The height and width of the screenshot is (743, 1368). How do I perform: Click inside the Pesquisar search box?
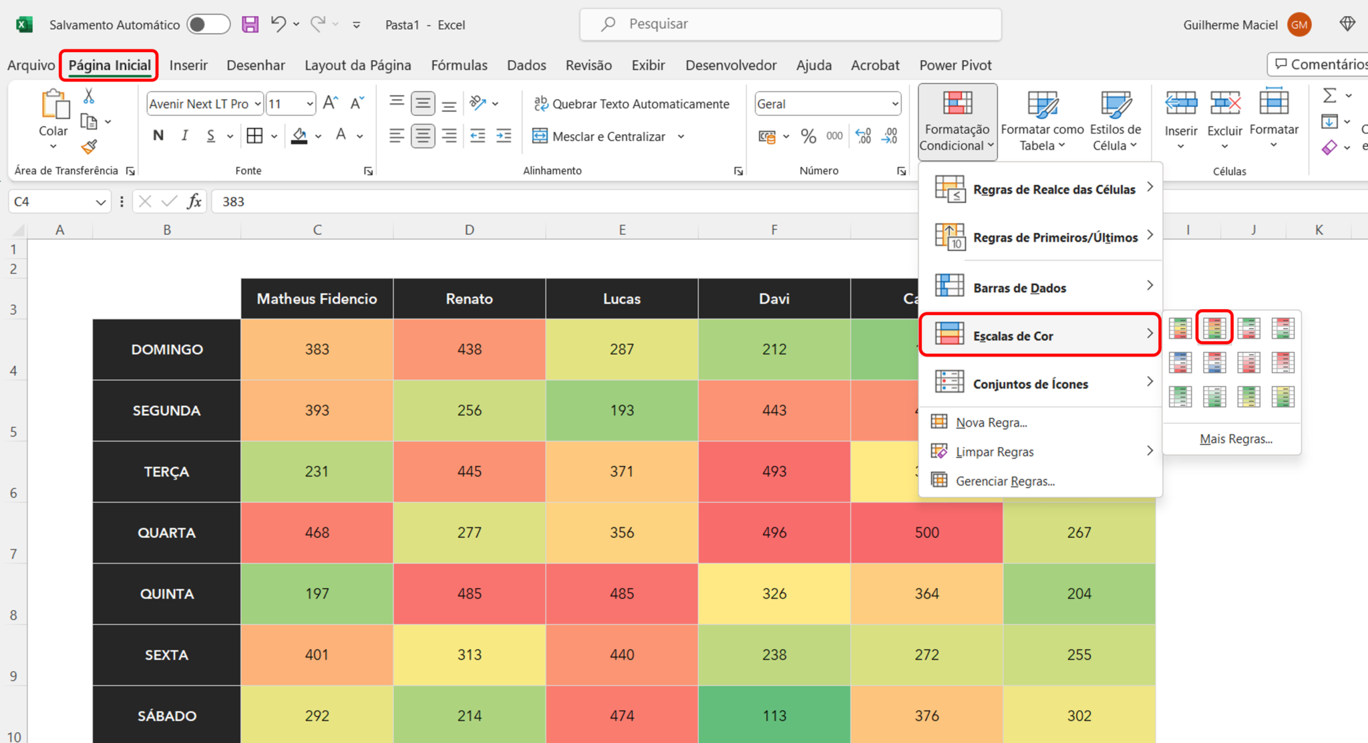click(x=788, y=23)
